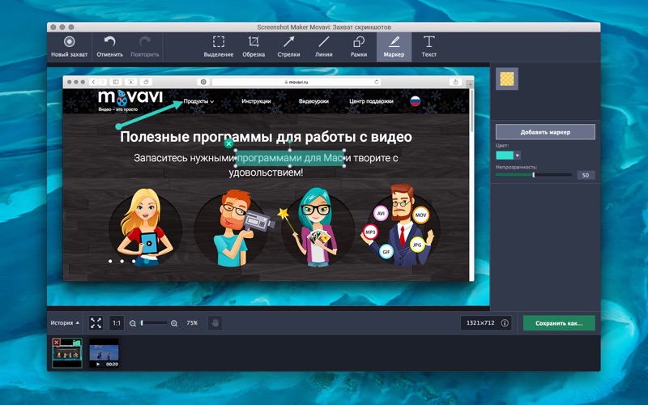Set zoom to actual size 1:1
The height and width of the screenshot is (405, 648).
coord(117,322)
